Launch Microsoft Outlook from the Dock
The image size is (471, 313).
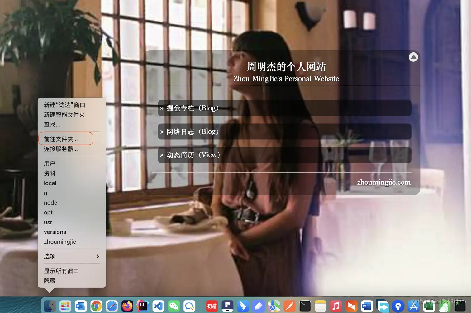81,306
